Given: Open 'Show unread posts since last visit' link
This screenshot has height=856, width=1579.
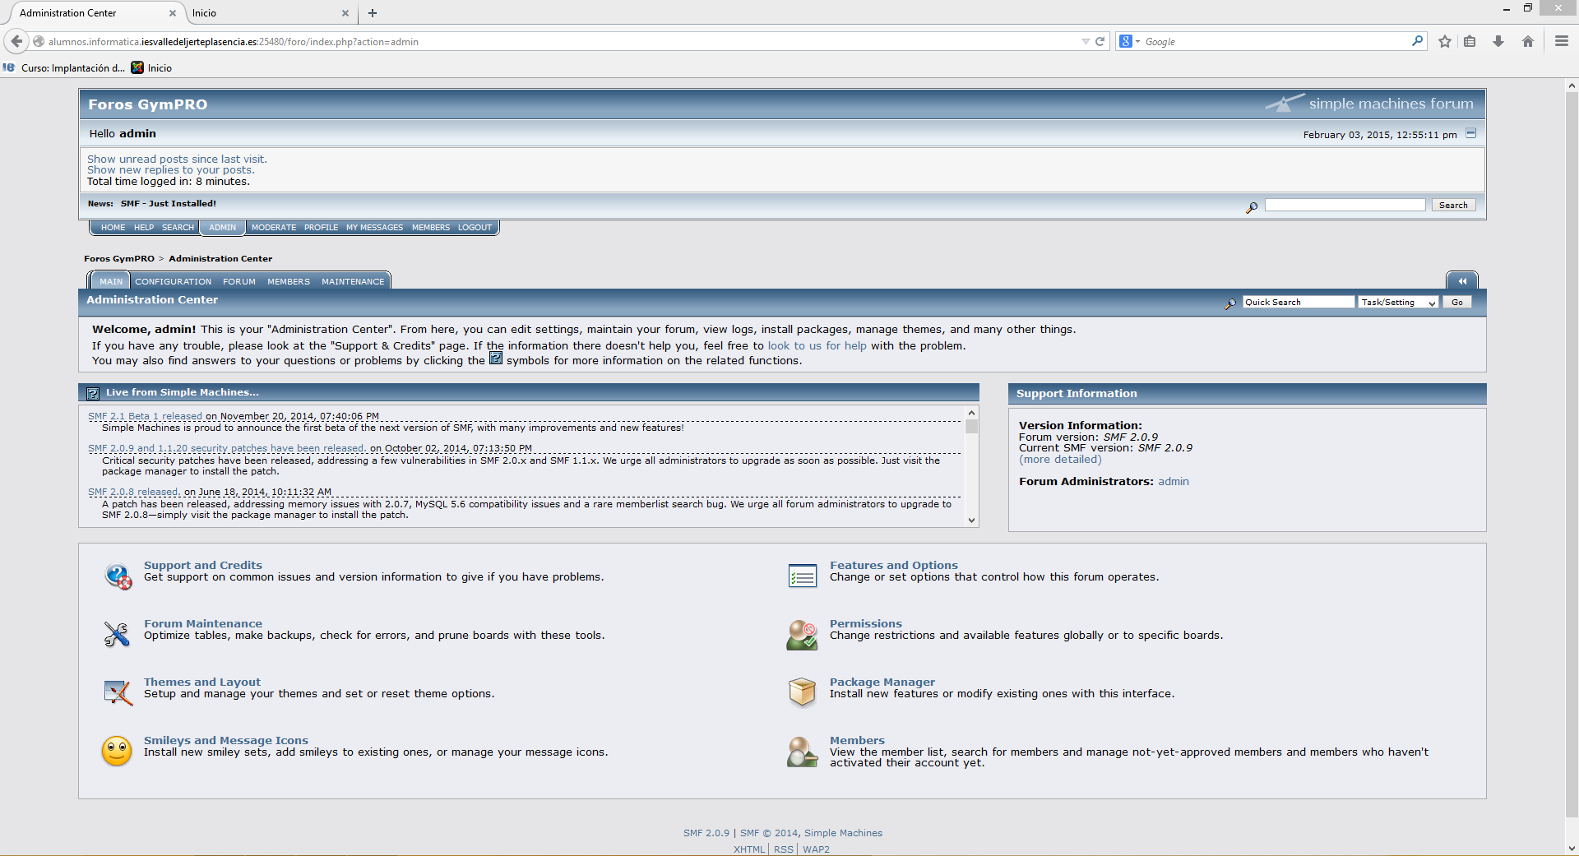Looking at the screenshot, I should (x=177, y=159).
